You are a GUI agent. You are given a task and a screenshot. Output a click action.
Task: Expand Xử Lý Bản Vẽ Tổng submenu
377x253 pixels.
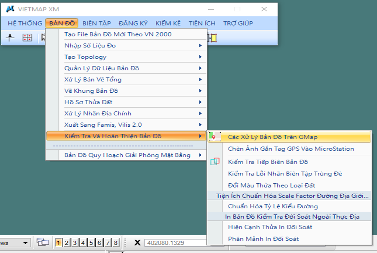point(126,79)
